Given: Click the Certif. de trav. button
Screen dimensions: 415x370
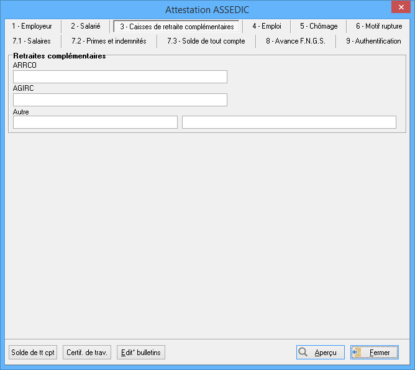Looking at the screenshot, I should [87, 352].
